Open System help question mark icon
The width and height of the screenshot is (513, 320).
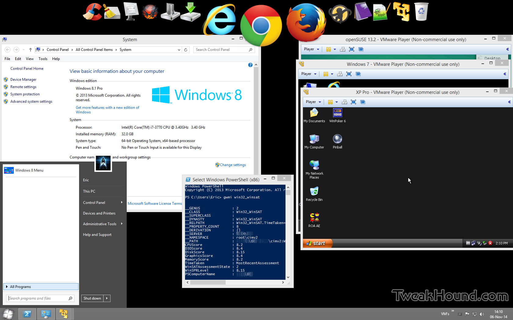(250, 65)
